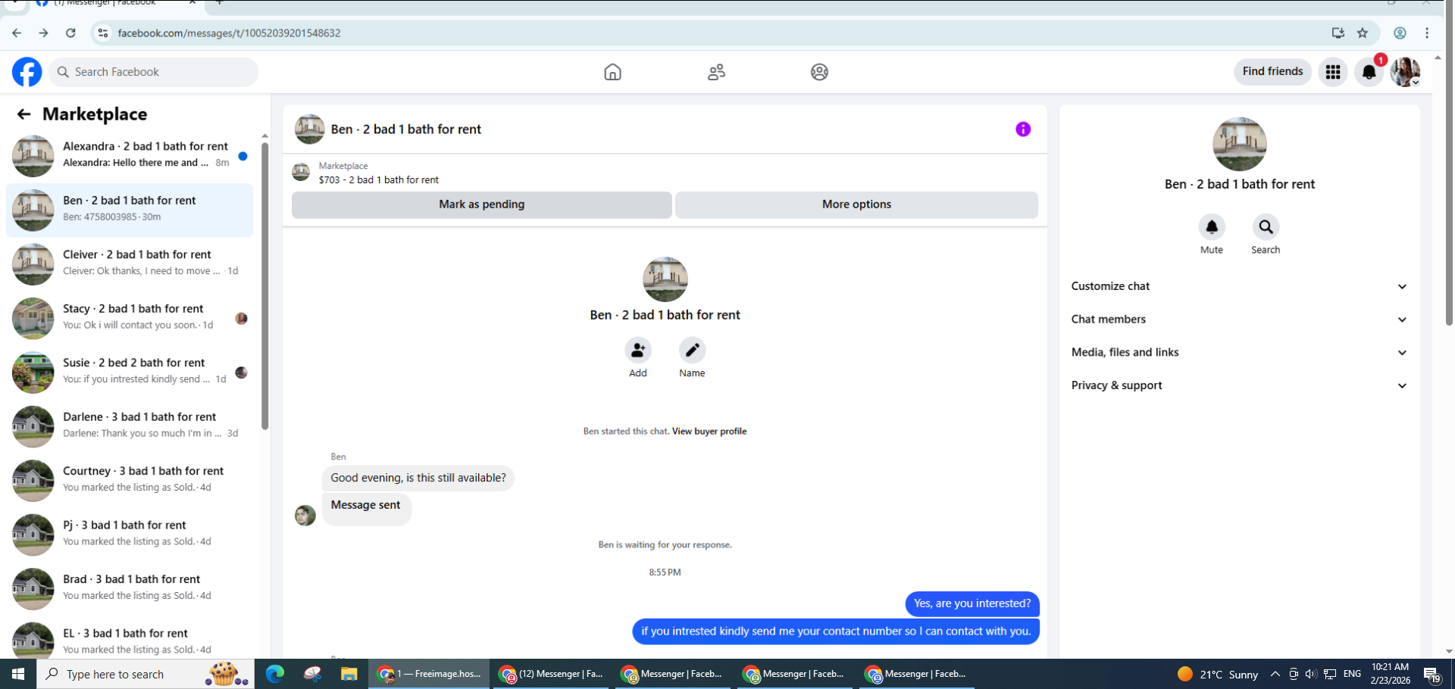Viewport: 1455px width, 689px height.
Task: Open the Windows notification center icon
Action: [x=1432, y=675]
